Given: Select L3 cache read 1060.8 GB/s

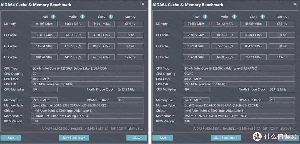Looking at the screenshot, I should pyautogui.click(x=196, y=57).
